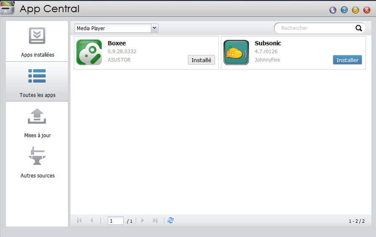
Task: Open the Mises à jour section icon
Action: tap(37, 116)
